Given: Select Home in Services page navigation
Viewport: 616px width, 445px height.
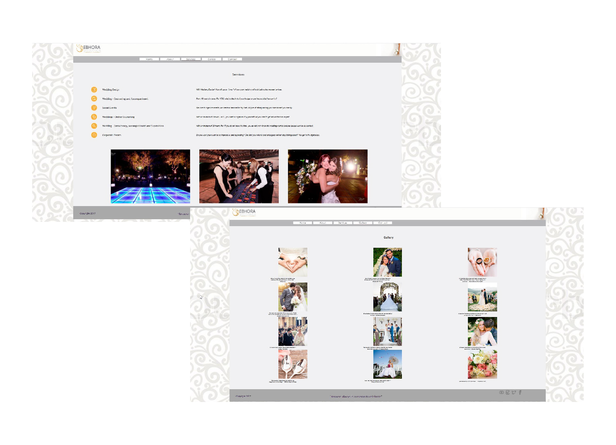Looking at the screenshot, I should pyautogui.click(x=149, y=59).
